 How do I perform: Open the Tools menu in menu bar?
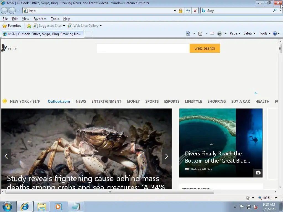[55, 19]
